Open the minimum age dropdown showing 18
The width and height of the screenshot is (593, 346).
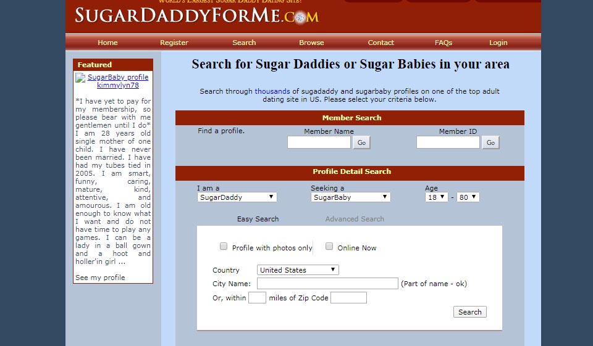[x=436, y=197]
